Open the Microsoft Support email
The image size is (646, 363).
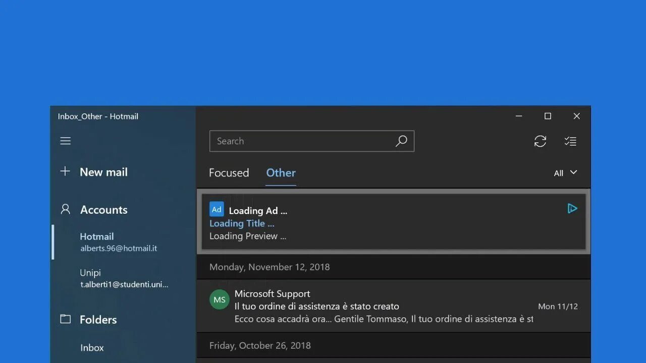394,306
